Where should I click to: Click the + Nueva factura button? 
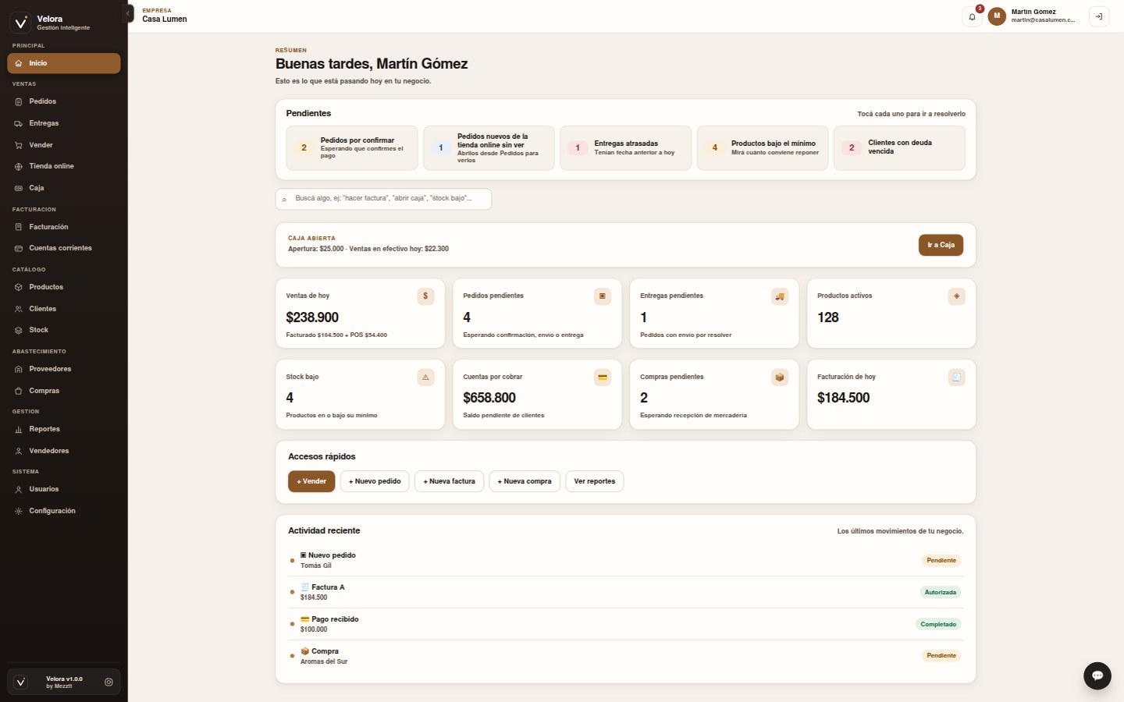[450, 481]
